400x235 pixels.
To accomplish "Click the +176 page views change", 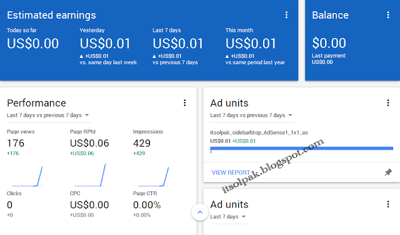I will [12, 153].
